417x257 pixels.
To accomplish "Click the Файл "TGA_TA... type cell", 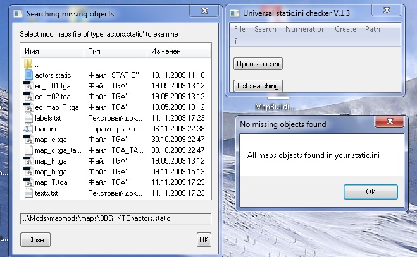I will (116, 150).
